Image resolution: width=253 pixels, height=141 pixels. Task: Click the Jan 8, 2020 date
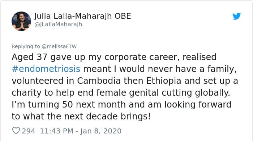(101, 131)
